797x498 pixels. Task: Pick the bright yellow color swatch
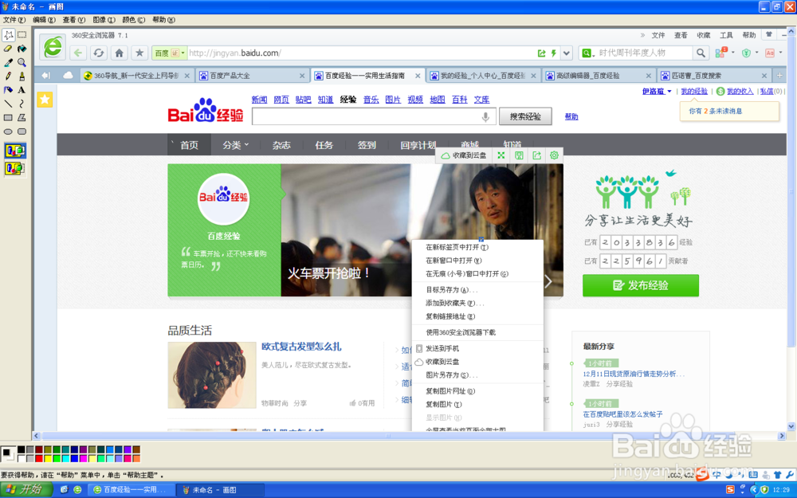tap(47, 458)
